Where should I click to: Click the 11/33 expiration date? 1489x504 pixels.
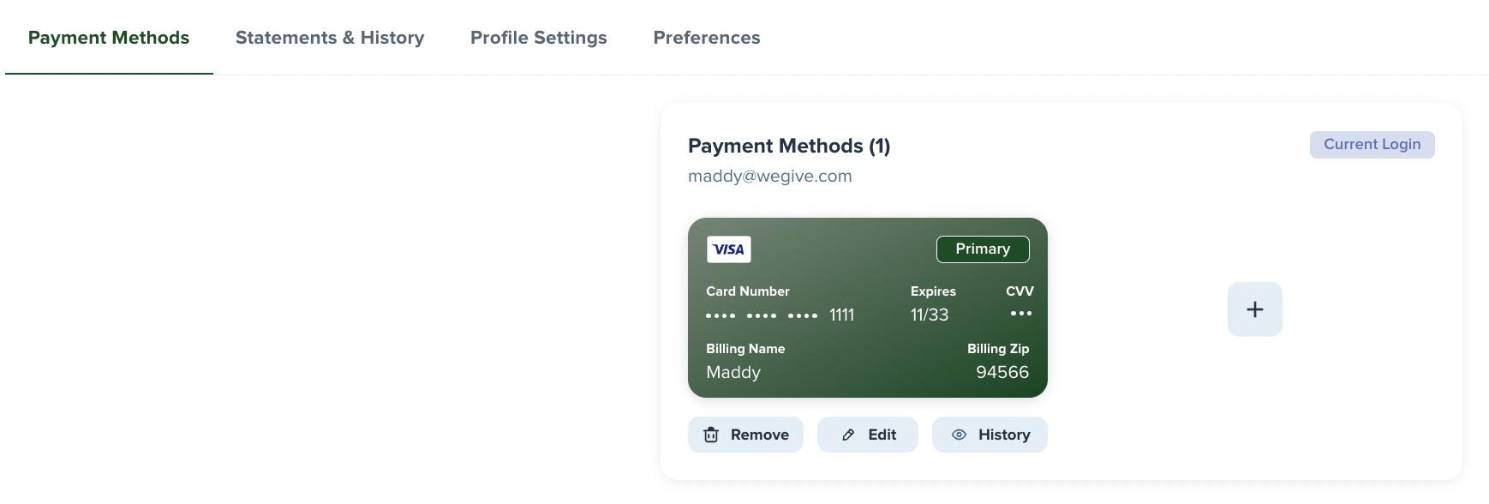coord(930,315)
